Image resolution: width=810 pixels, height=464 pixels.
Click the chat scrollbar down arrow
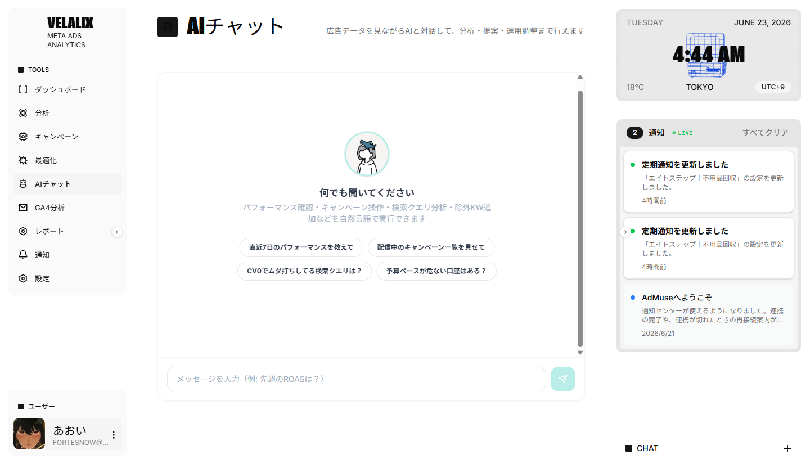pyautogui.click(x=580, y=353)
